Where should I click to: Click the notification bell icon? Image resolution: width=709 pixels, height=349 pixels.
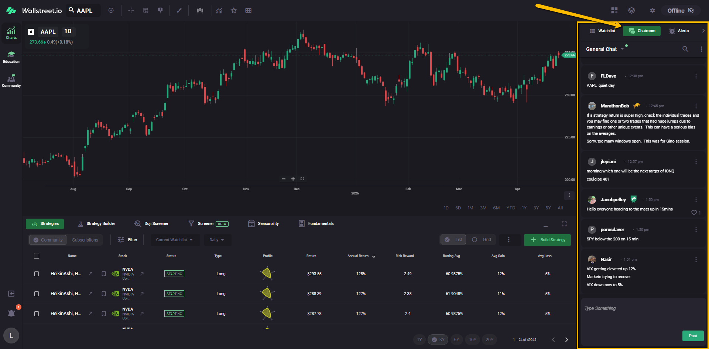11,314
